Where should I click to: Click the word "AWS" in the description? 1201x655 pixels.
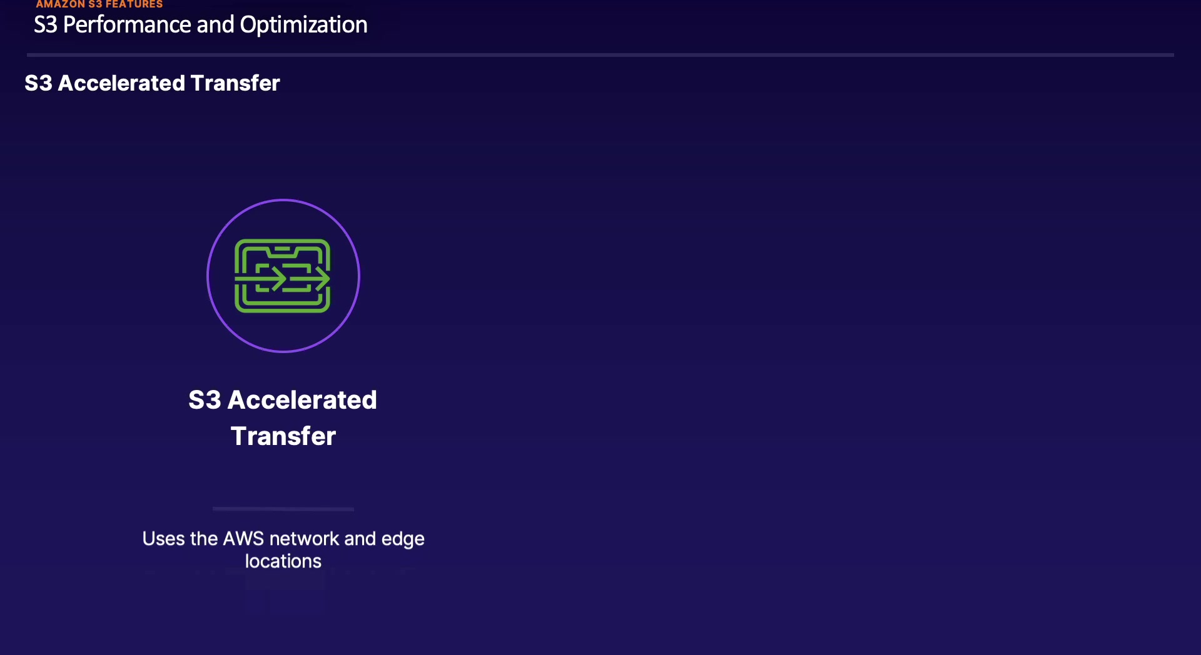(x=243, y=539)
